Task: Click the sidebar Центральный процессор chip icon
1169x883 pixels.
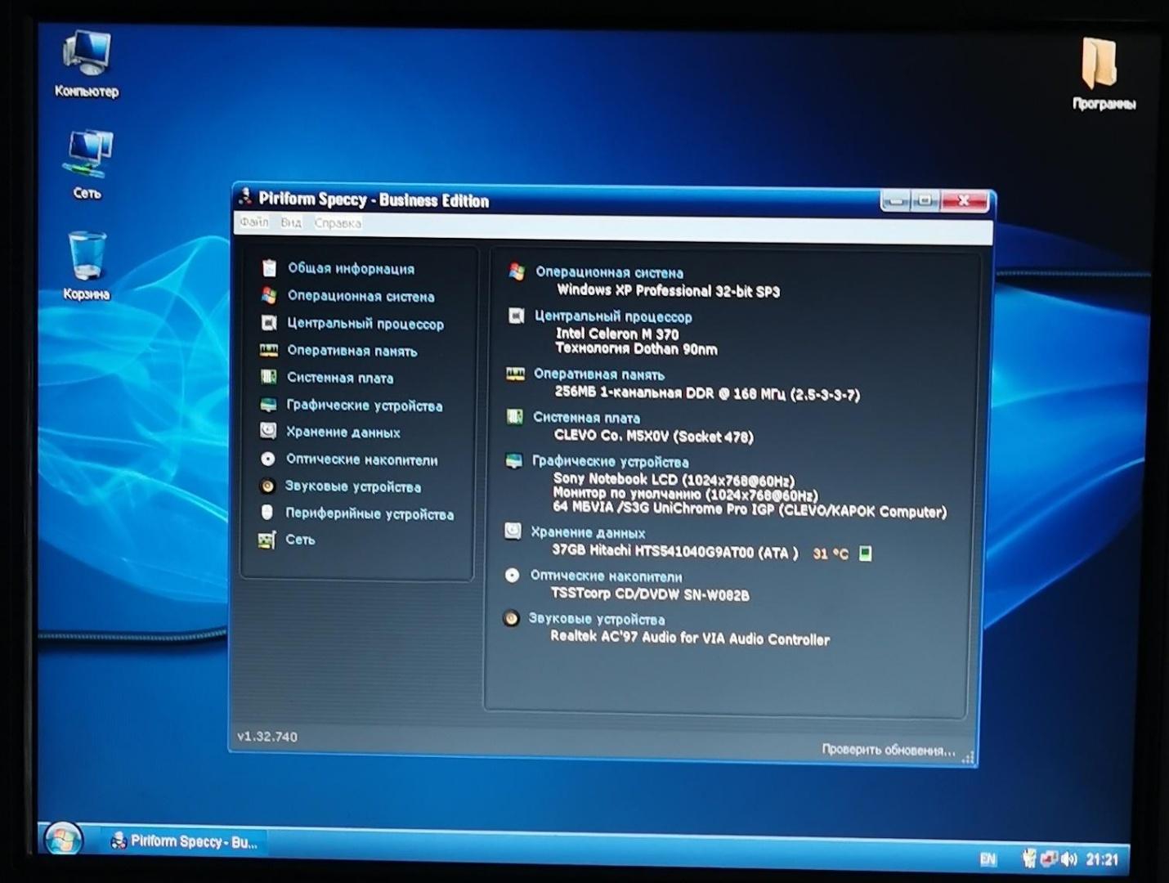Action: pos(269,323)
